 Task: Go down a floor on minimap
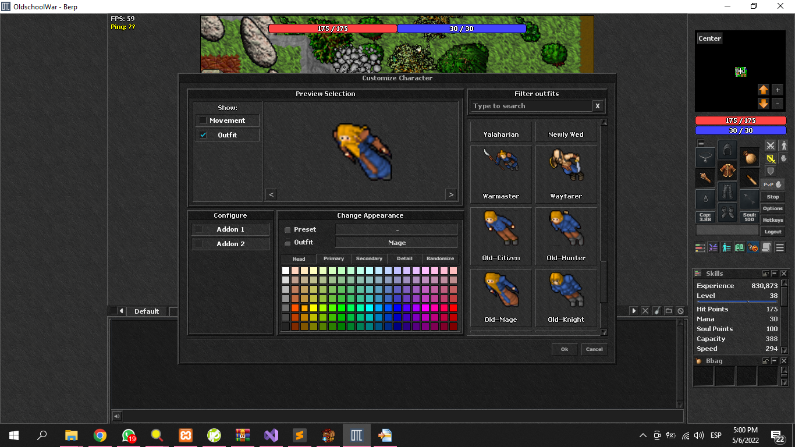click(764, 104)
